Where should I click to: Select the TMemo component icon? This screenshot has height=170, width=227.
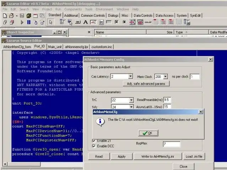pyautogui.click(x=101, y=22)
